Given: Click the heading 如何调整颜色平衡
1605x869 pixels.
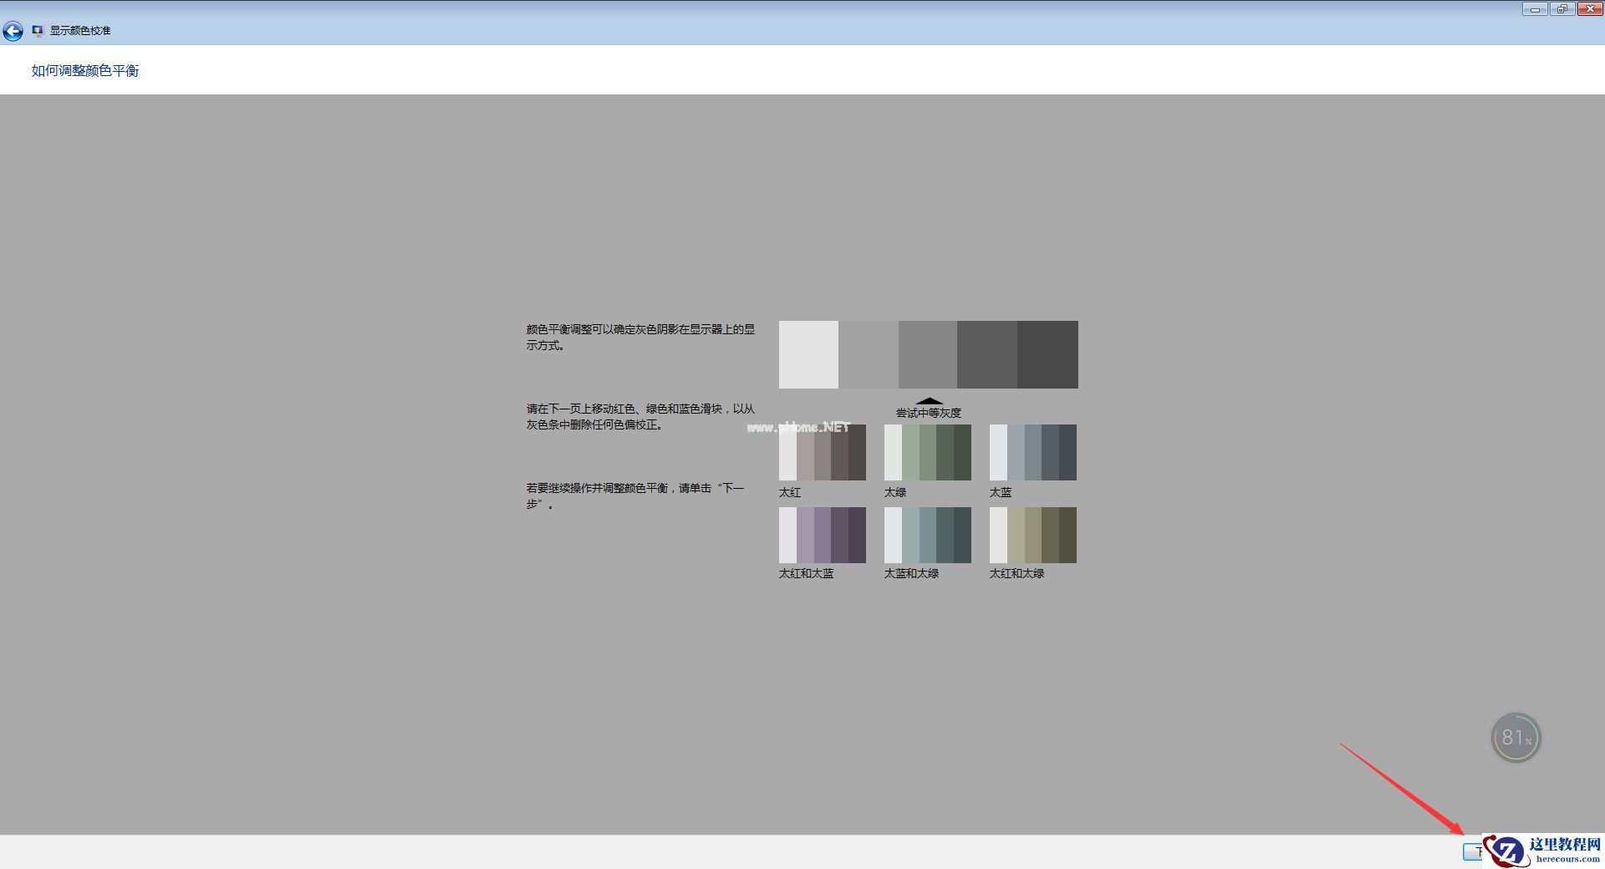Looking at the screenshot, I should (x=85, y=71).
